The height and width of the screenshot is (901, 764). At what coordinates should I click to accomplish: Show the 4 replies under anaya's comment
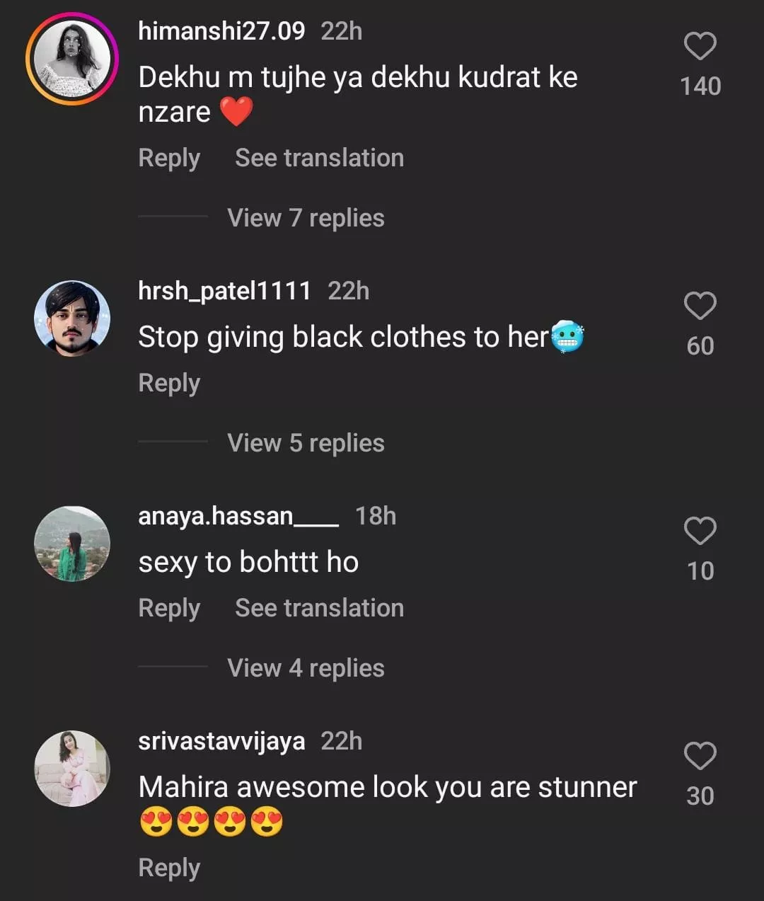[x=306, y=668]
